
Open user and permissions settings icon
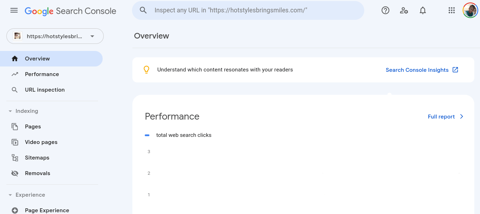tap(404, 10)
